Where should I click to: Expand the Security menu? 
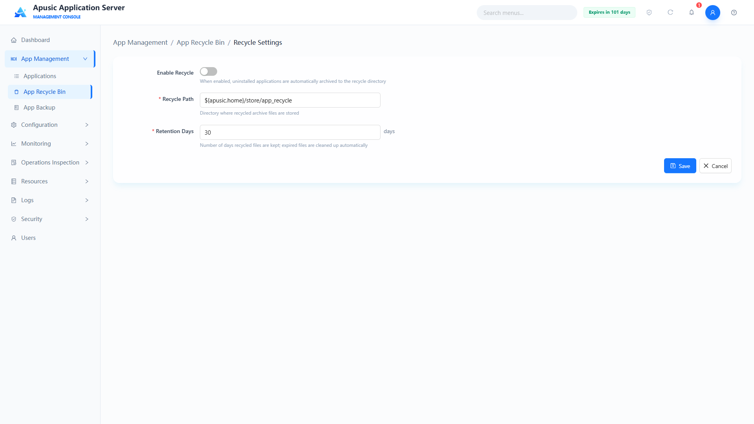tap(50, 219)
